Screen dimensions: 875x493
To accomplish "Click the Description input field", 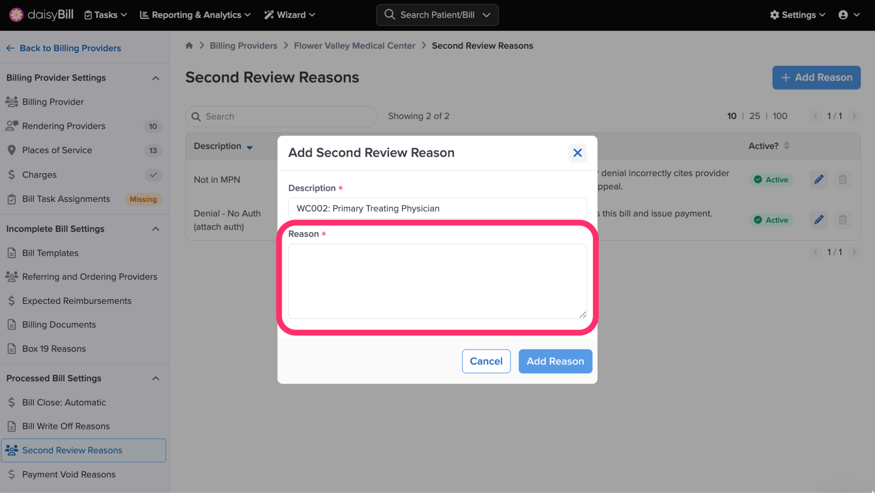I will (x=437, y=208).
